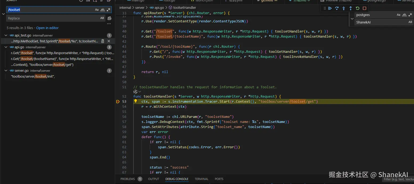Click the comment "toolsetHandler handles the request"
The width and height of the screenshot is (414, 184).
[205, 87]
